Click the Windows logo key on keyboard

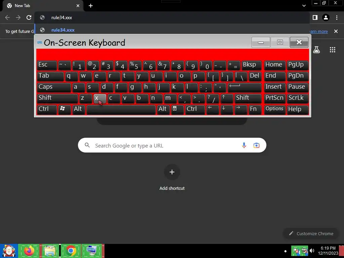(64, 110)
